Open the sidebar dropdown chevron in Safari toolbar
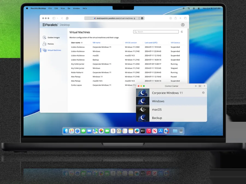 57,18
